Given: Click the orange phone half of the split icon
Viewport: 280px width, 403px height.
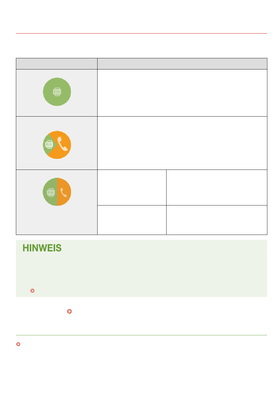Looking at the screenshot, I should 64,192.
